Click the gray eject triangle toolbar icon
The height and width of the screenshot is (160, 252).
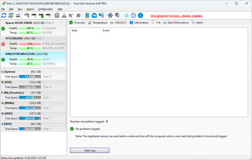[64, 15]
